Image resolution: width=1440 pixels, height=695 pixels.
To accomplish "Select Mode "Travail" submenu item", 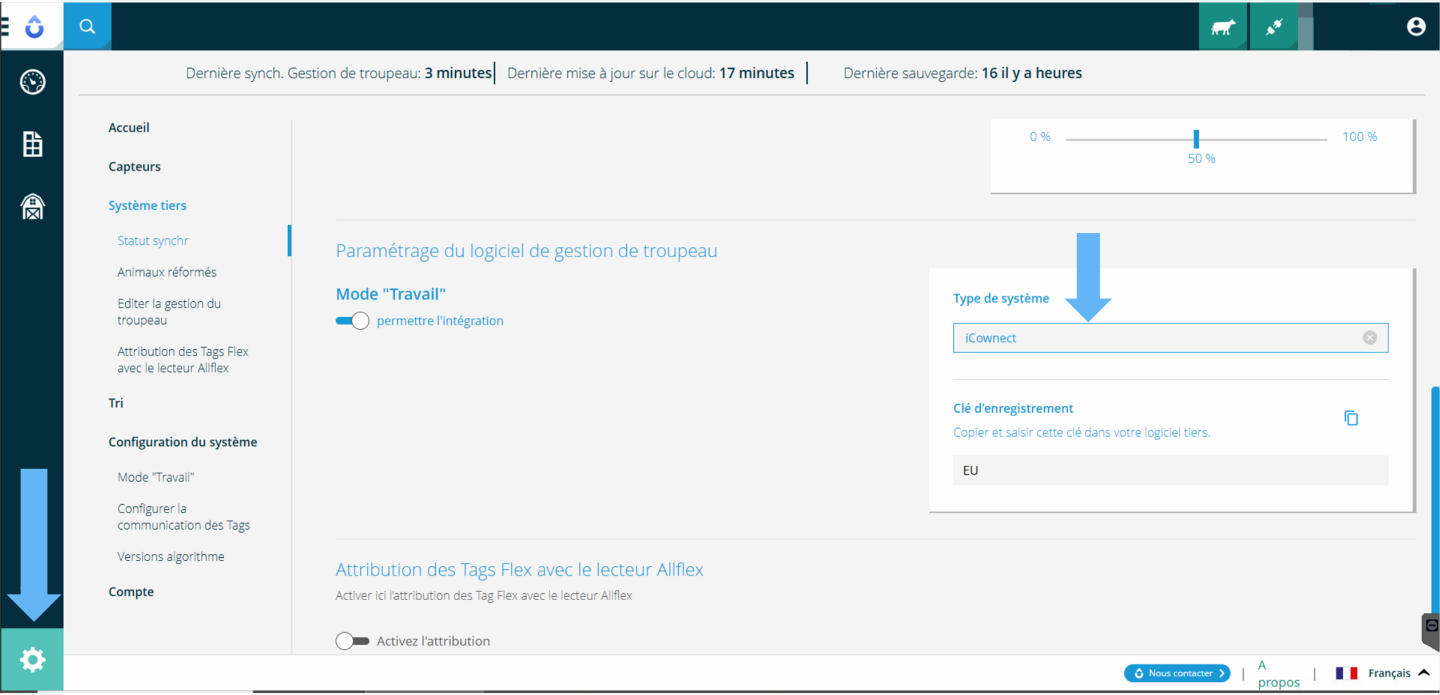I will 156,477.
